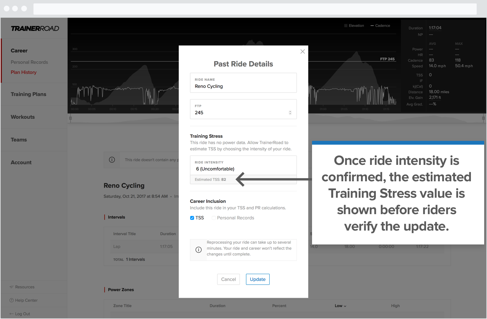Click the Saturday, Oct 21, 2017 date text
487x319 pixels.
point(135,196)
